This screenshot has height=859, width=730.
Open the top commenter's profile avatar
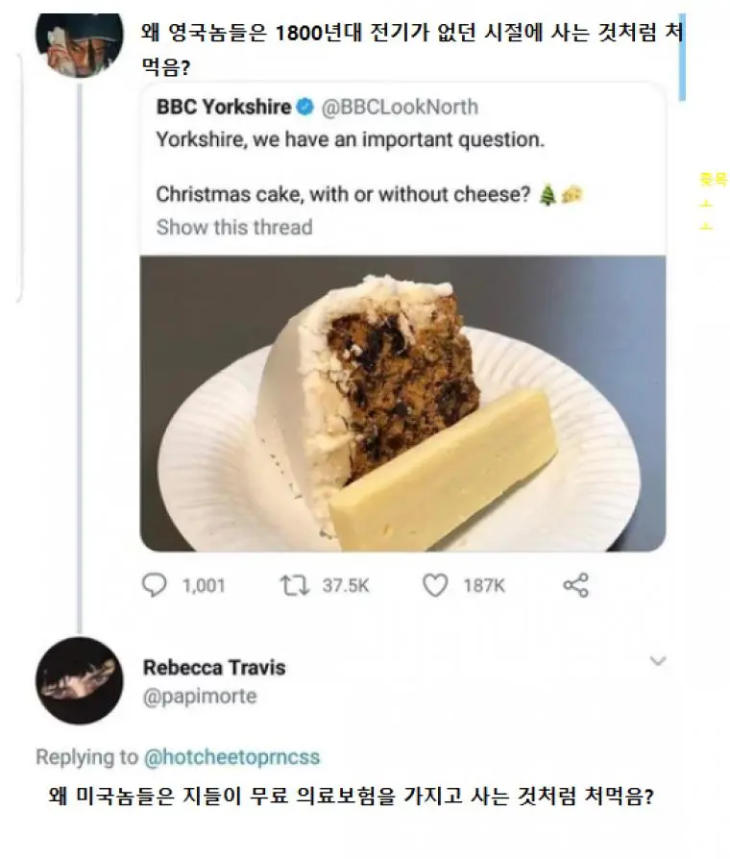(79, 45)
